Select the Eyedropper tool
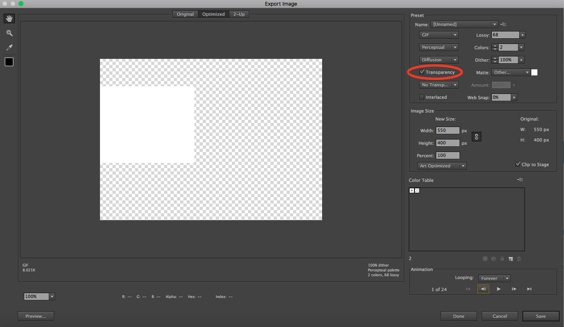This screenshot has height=327, width=564. (9, 47)
